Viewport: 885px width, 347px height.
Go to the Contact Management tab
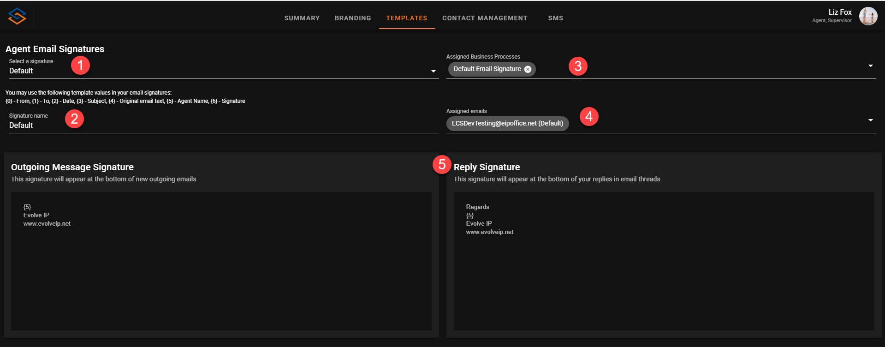tap(485, 18)
